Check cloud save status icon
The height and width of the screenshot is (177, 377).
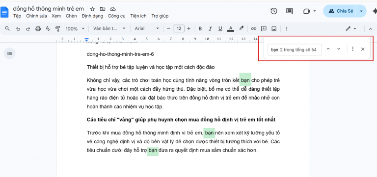pos(113,9)
